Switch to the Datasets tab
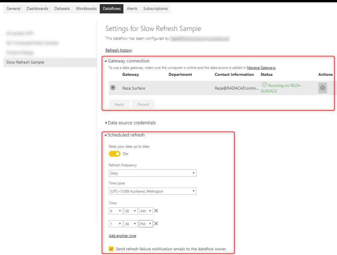Screen dimensions: 337x255 point(62,9)
